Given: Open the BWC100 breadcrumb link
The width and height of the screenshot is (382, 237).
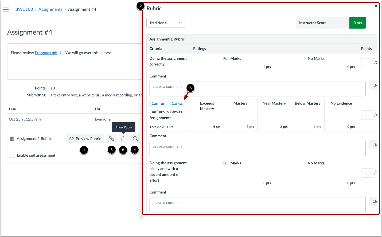Looking at the screenshot, I should tap(24, 9).
